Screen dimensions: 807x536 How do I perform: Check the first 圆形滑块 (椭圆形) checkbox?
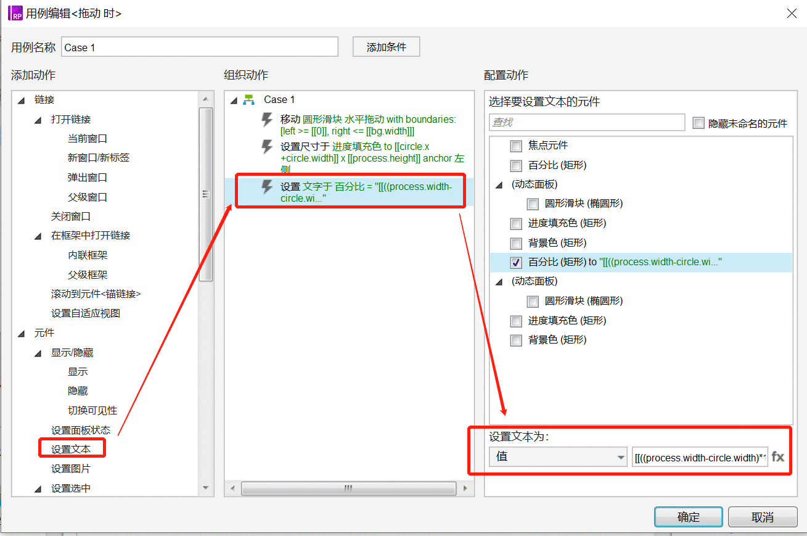pos(533,204)
